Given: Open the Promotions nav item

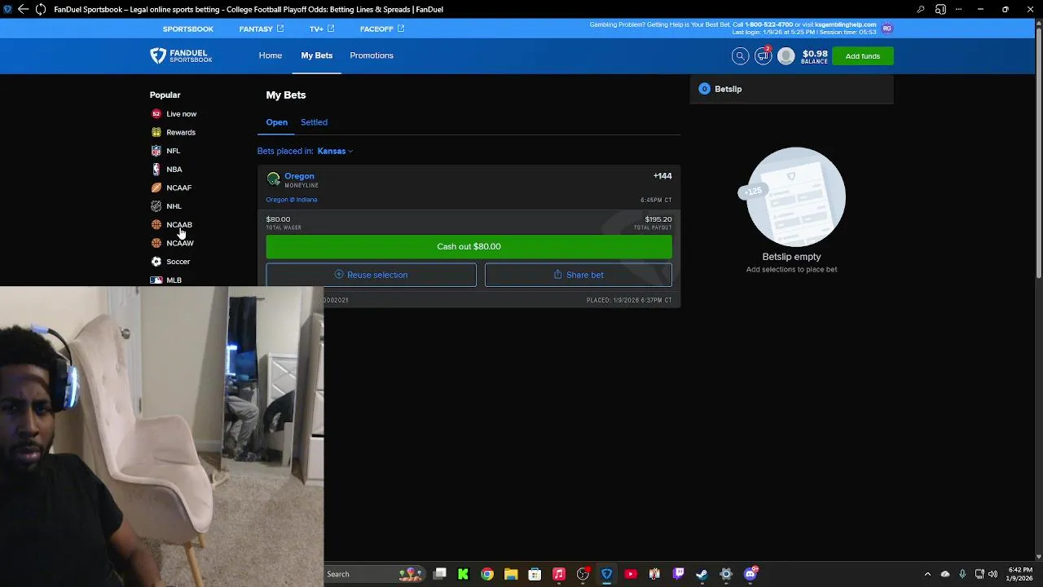Looking at the screenshot, I should (x=372, y=55).
